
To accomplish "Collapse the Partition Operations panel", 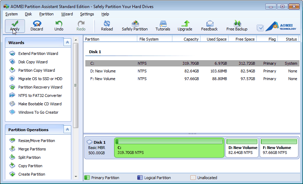I will (x=67, y=129).
